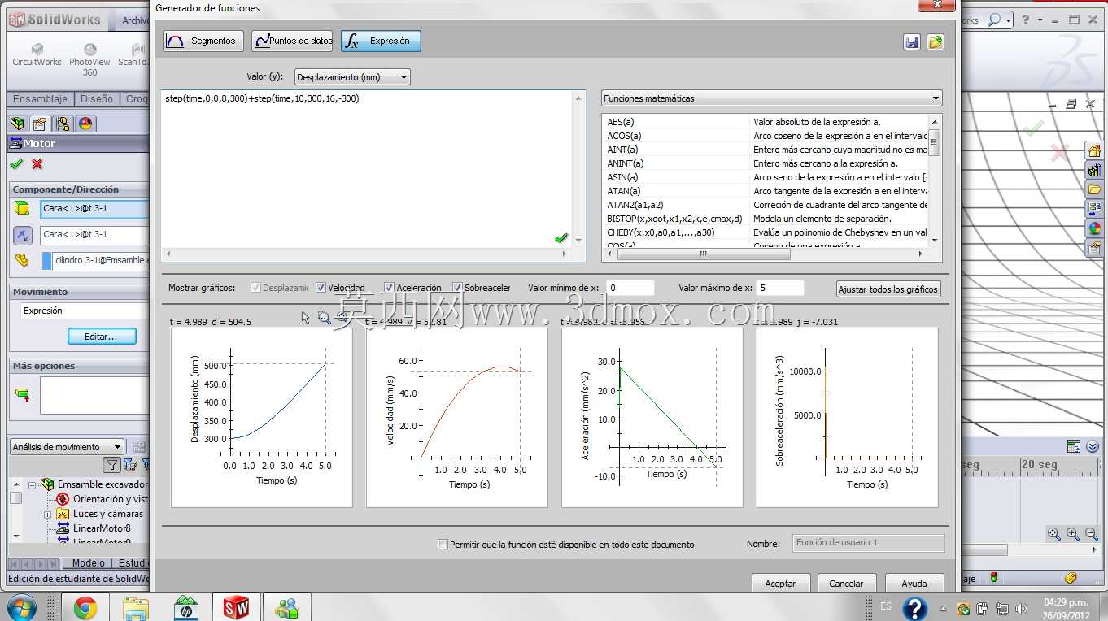Click the rebuild traffic light status icon
1108x621 pixels.
(x=993, y=578)
